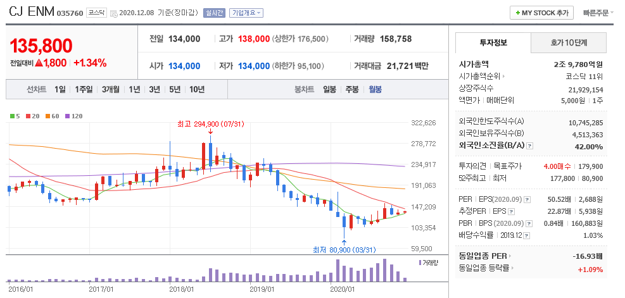The width and height of the screenshot is (625, 298).
Task: Click the red 20-day moving average legend
Action: (x=33, y=116)
